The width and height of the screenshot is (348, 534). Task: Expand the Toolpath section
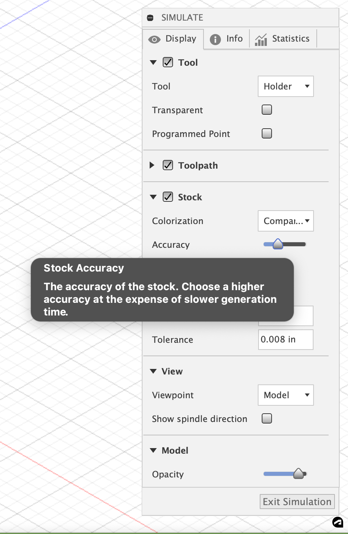point(152,165)
